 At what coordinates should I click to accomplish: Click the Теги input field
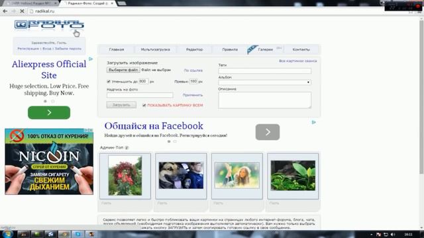click(x=265, y=71)
